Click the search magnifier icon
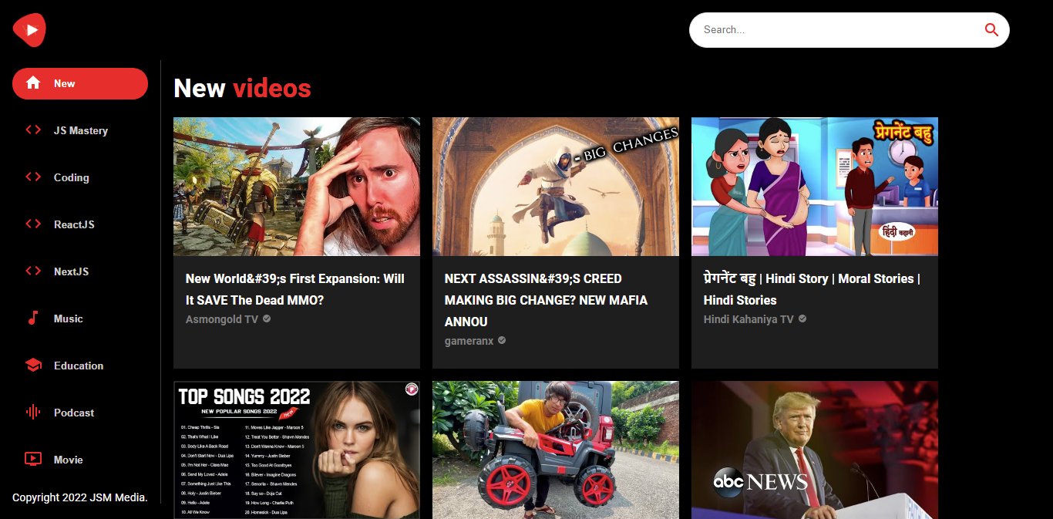This screenshot has height=519, width=1053. (991, 30)
